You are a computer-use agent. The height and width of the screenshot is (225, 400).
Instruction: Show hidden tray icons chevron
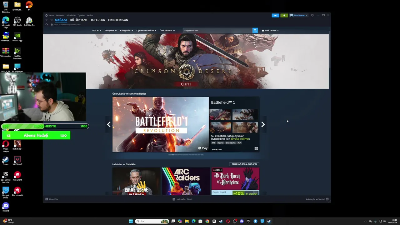pos(365,221)
